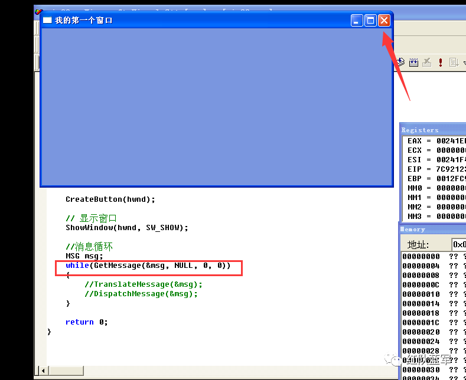Click the Build icon with two blue arrows
The image size is (466, 380).
tap(413, 62)
